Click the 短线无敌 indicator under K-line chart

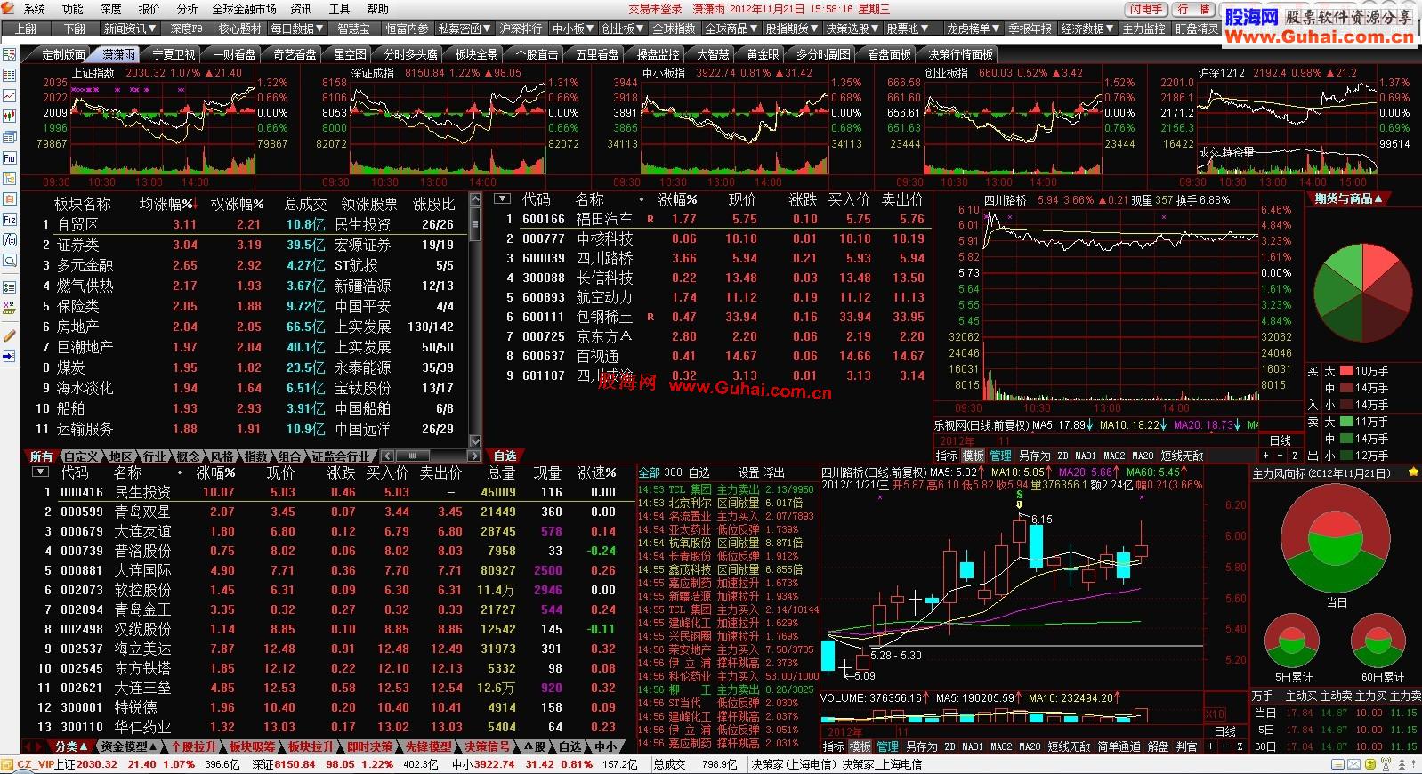pos(1070,747)
